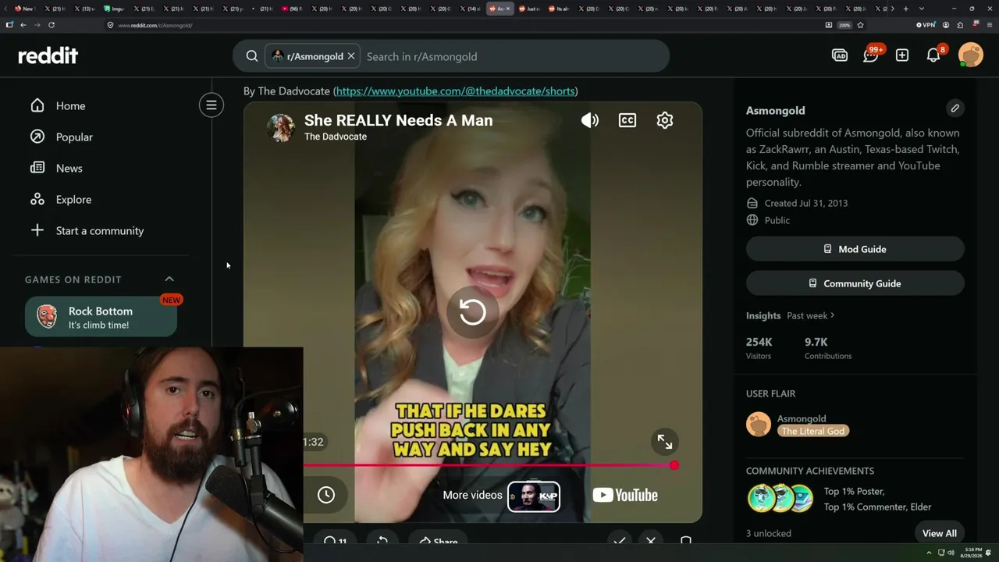Collapse the Games on Reddit section

tap(169, 279)
